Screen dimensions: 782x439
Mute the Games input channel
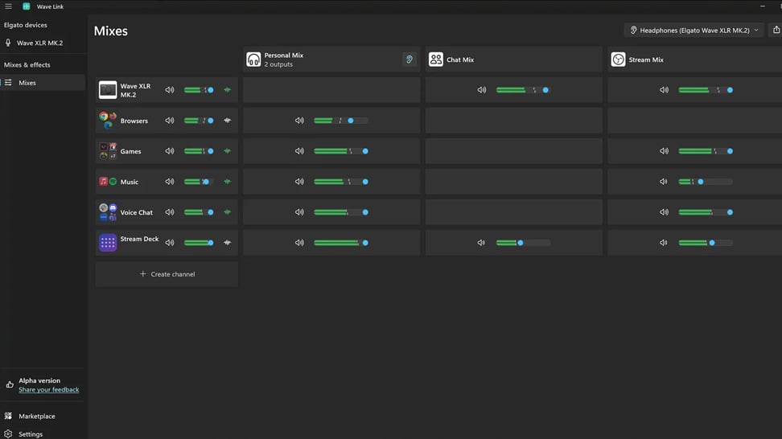(x=170, y=151)
